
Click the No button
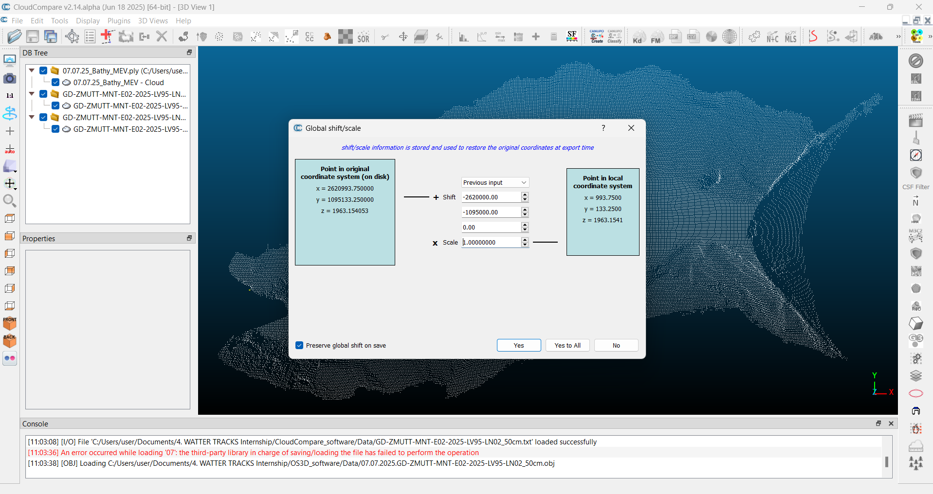[616, 345]
